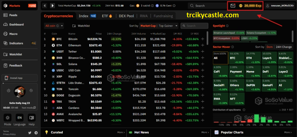The height and width of the screenshot is (137, 297).
Task: Sort table by MarketCap column header
Action: tap(158, 34)
